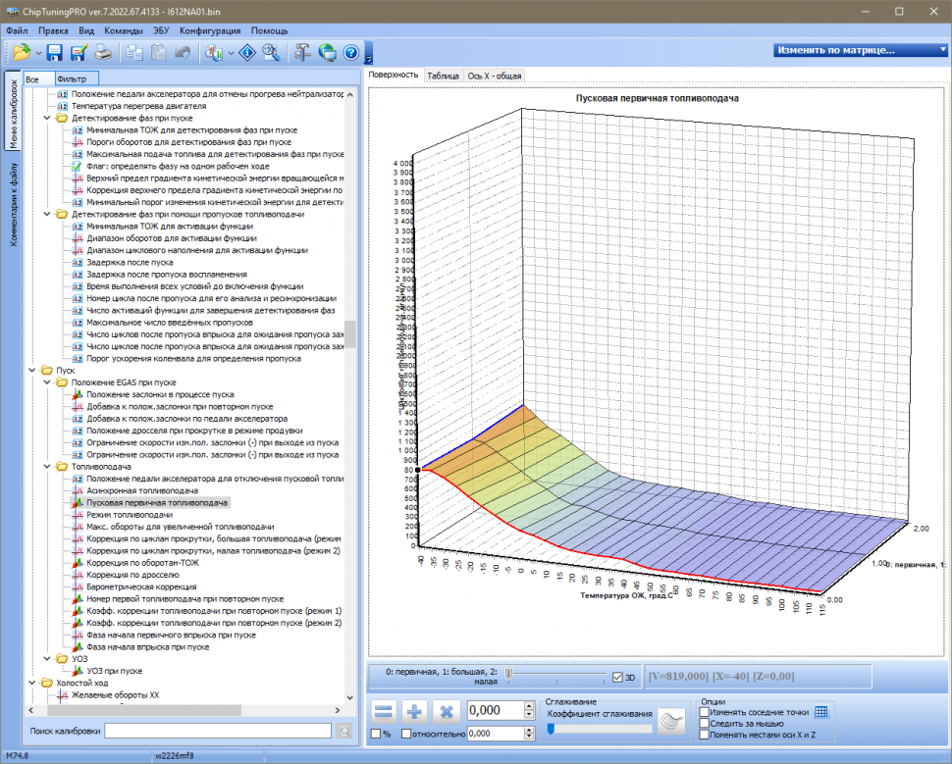
Task: Apply smoothing with the surface mesh icon
Action: (672, 721)
